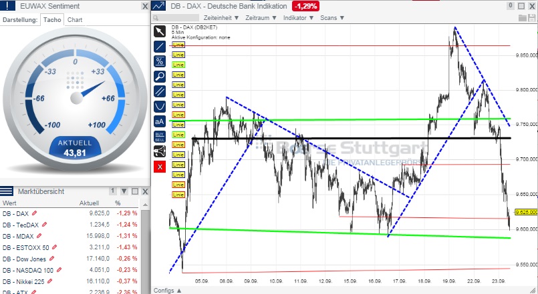This screenshot has width=538, height=294.
Task: Click the AKTUELL 43,81 sentiment readout
Action: click(x=75, y=148)
